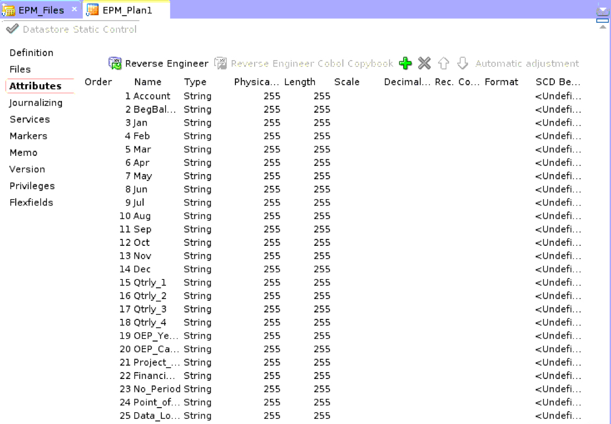Image resolution: width=611 pixels, height=424 pixels.
Task: Open the Services section
Action: click(30, 119)
